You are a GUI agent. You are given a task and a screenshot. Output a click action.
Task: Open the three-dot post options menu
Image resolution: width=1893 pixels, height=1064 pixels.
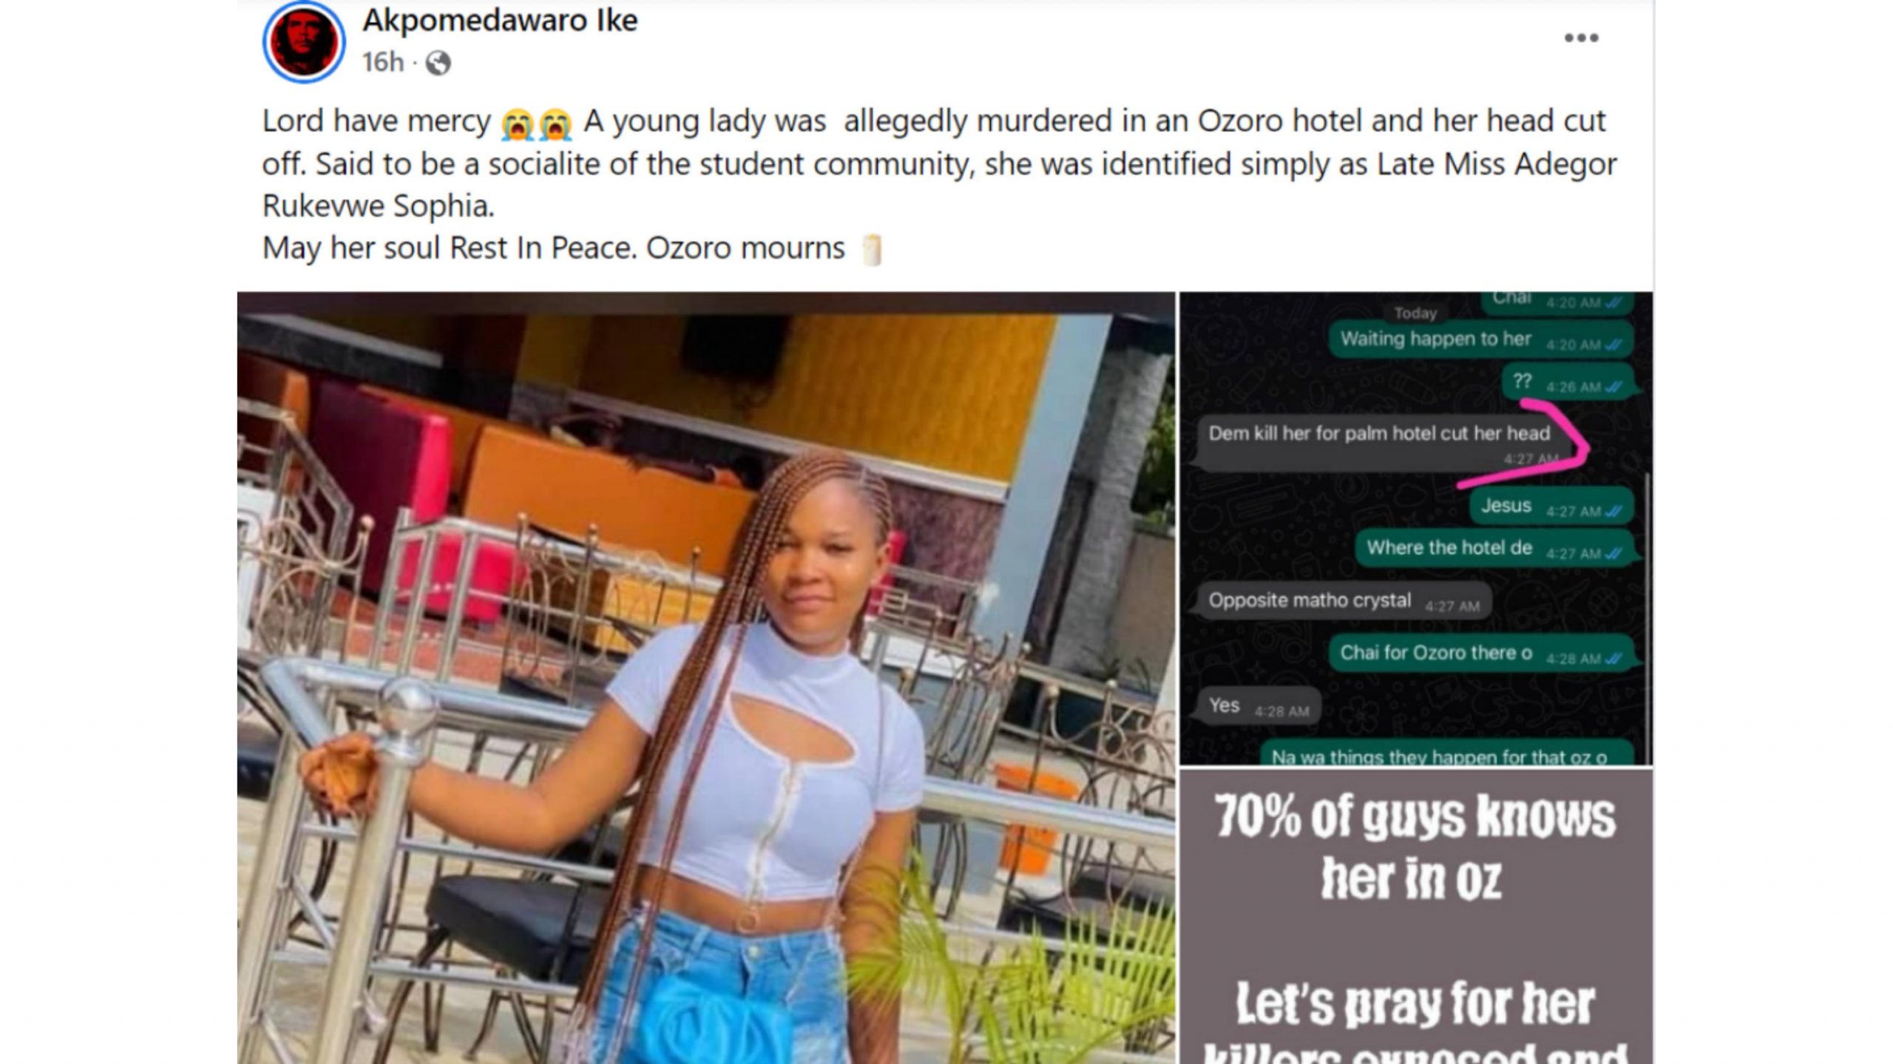click(x=1581, y=38)
